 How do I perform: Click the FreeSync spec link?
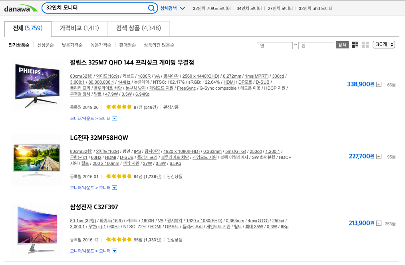pos(186,88)
